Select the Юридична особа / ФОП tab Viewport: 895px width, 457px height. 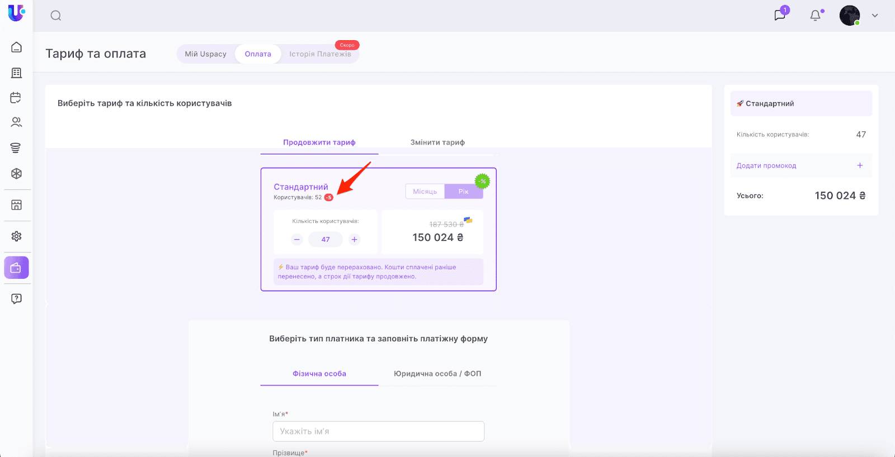pos(437,374)
